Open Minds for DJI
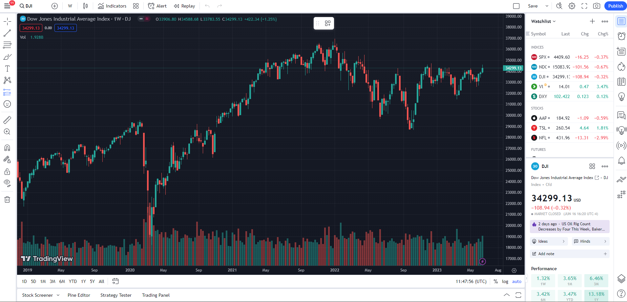The width and height of the screenshot is (627, 302). (x=591, y=241)
